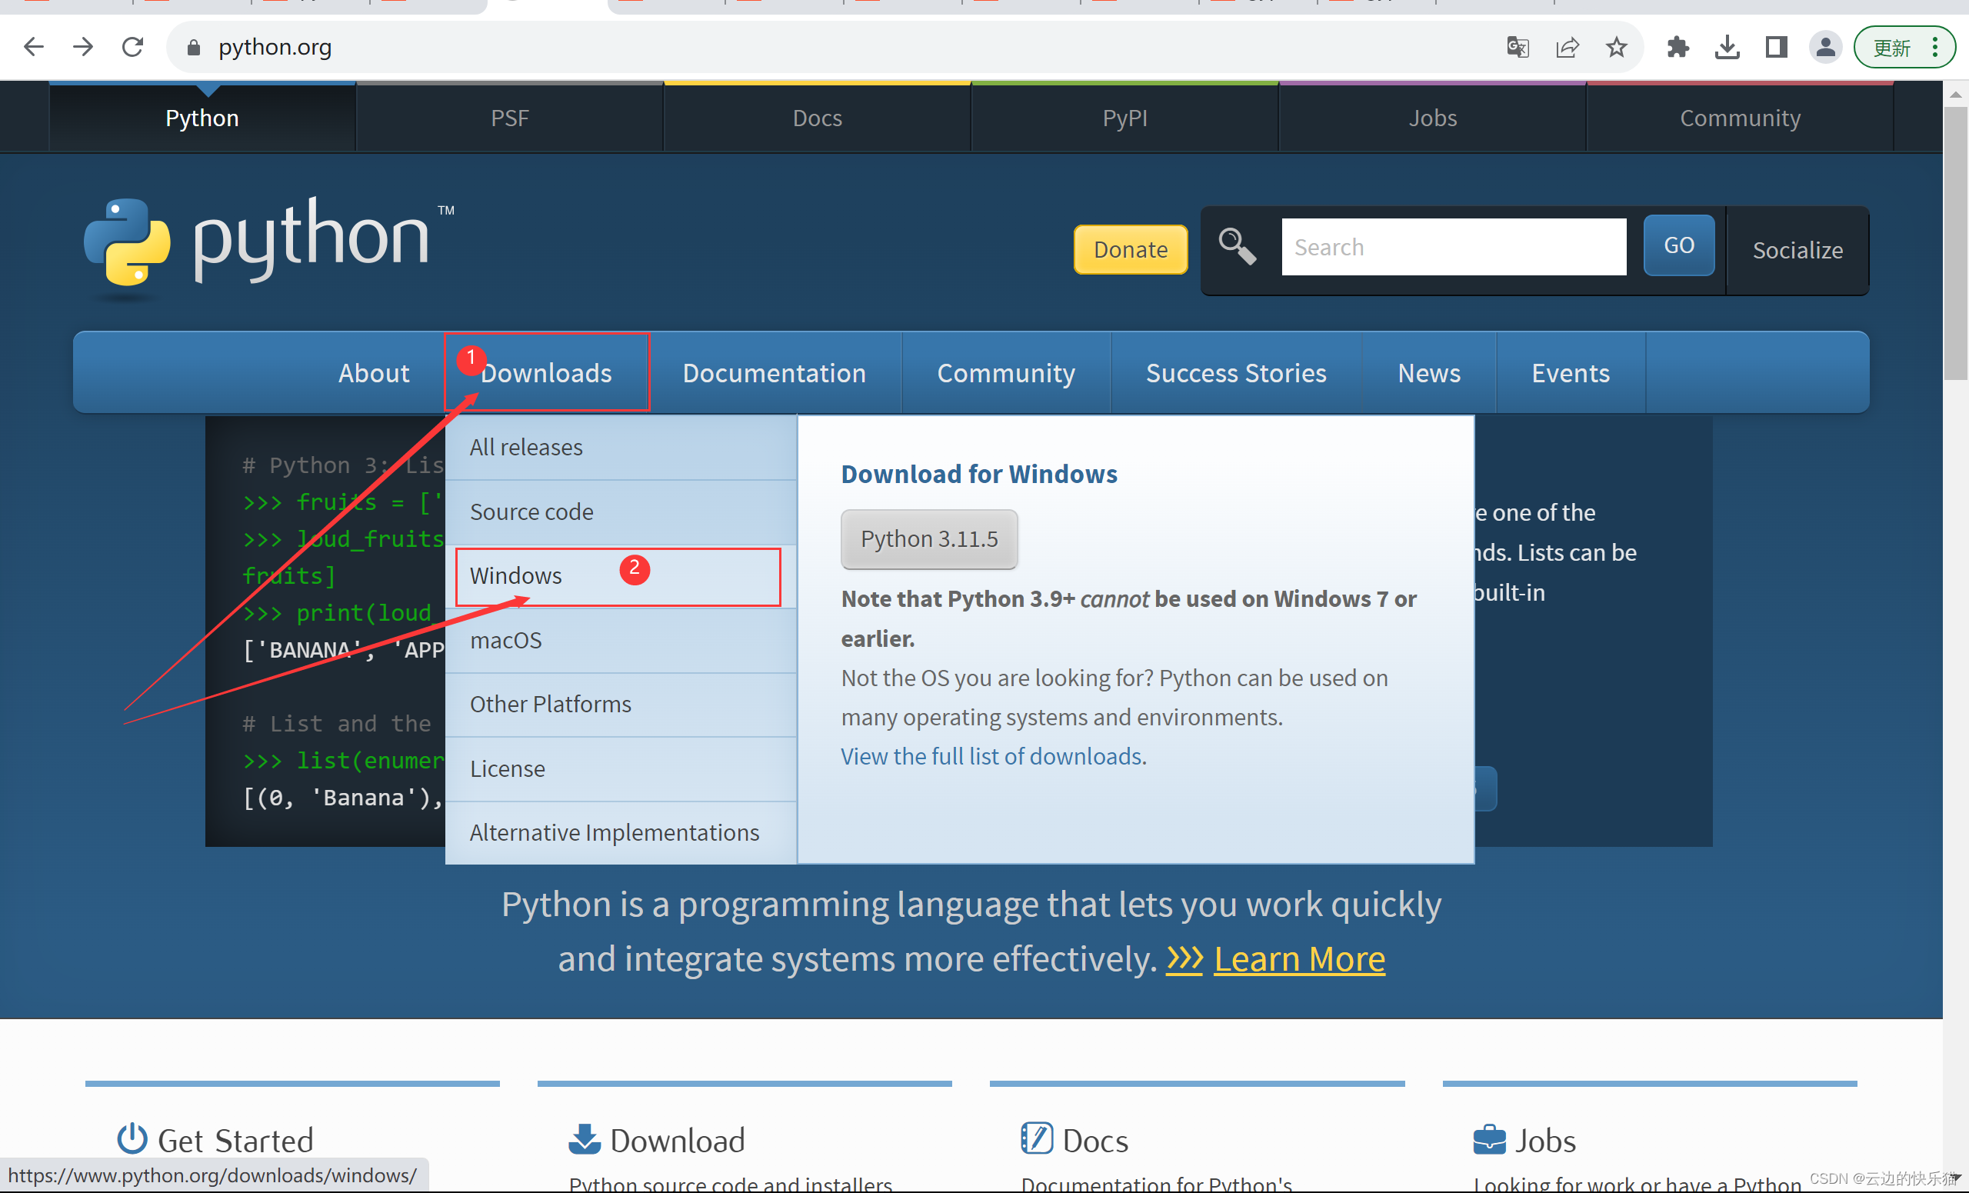The image size is (1969, 1193).
Task: Click the Docs section heading
Action: (1095, 1141)
